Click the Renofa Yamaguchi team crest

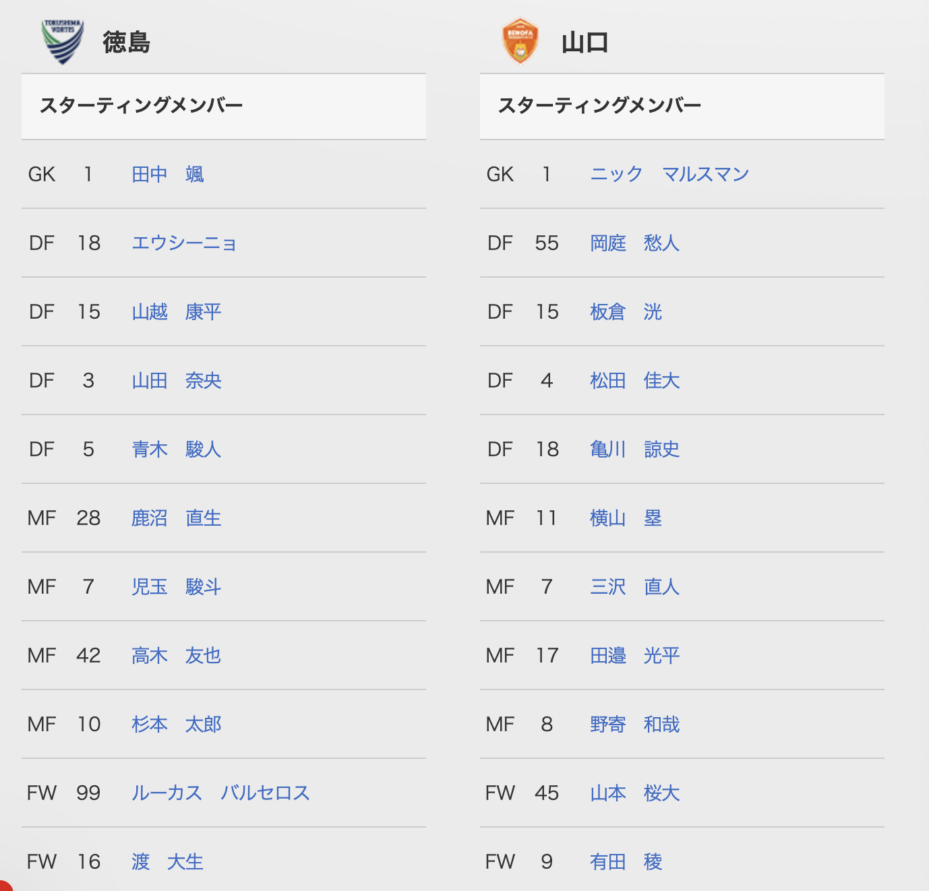click(520, 41)
